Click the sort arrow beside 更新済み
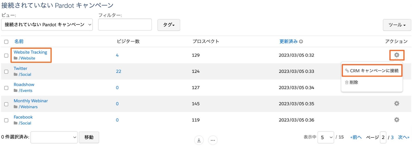This screenshot has height=146, width=412. pyautogui.click(x=301, y=41)
